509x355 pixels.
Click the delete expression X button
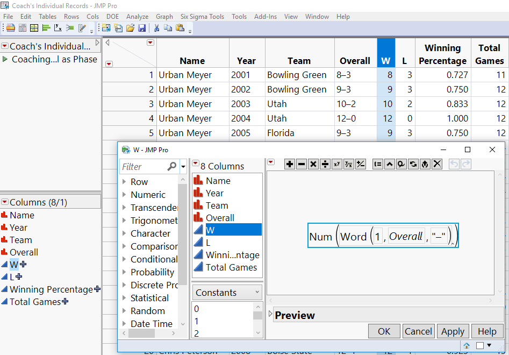click(x=437, y=164)
